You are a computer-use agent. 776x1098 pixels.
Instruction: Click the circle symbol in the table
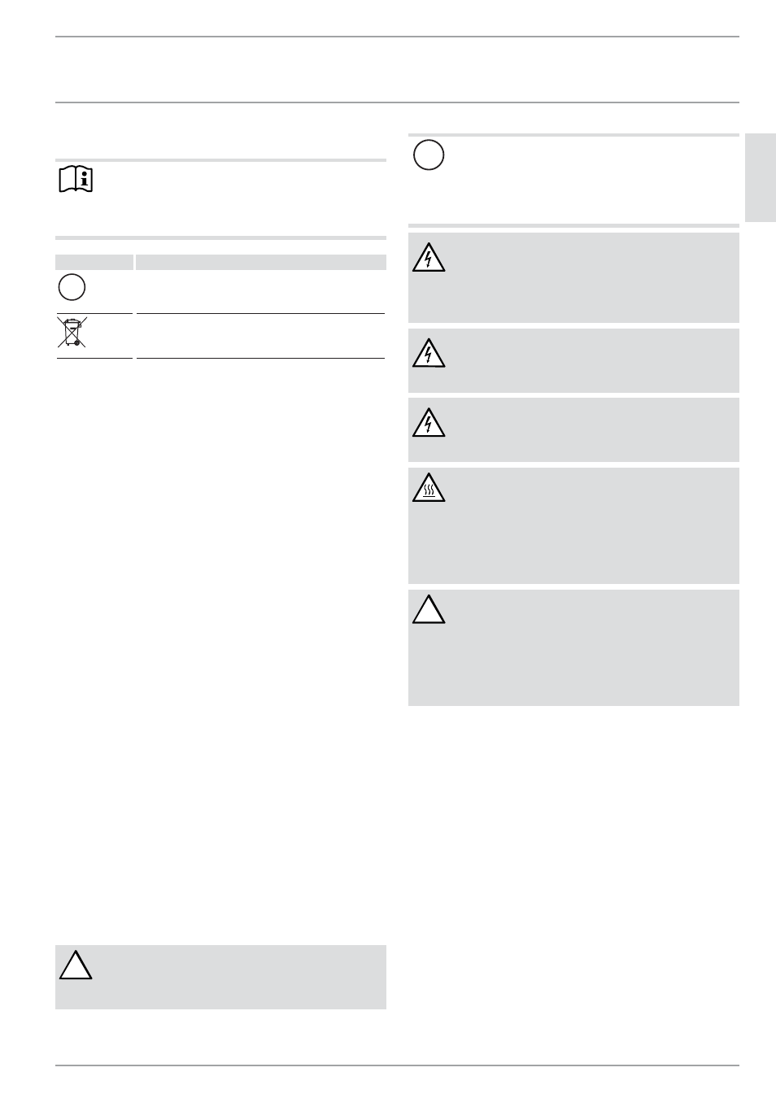pyautogui.click(x=72, y=287)
